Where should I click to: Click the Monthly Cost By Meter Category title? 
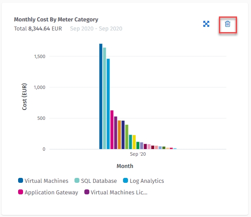pos(56,19)
